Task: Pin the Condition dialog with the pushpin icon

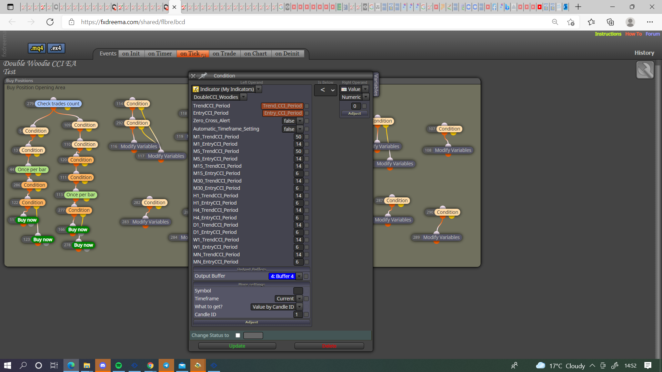Action: click(203, 75)
